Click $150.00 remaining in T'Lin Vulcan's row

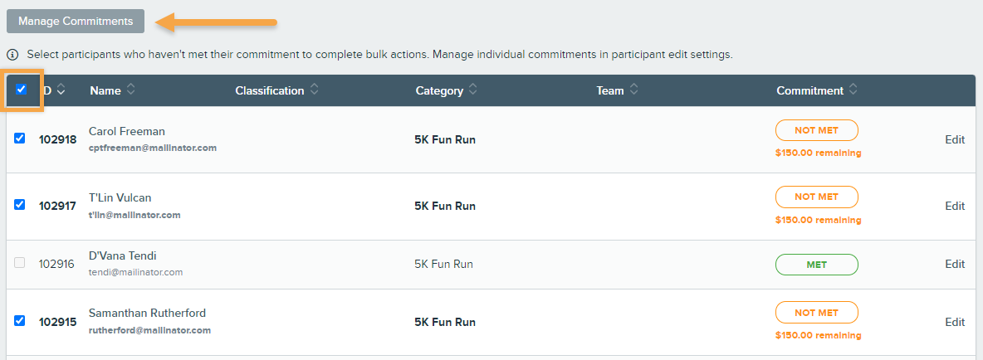(818, 220)
